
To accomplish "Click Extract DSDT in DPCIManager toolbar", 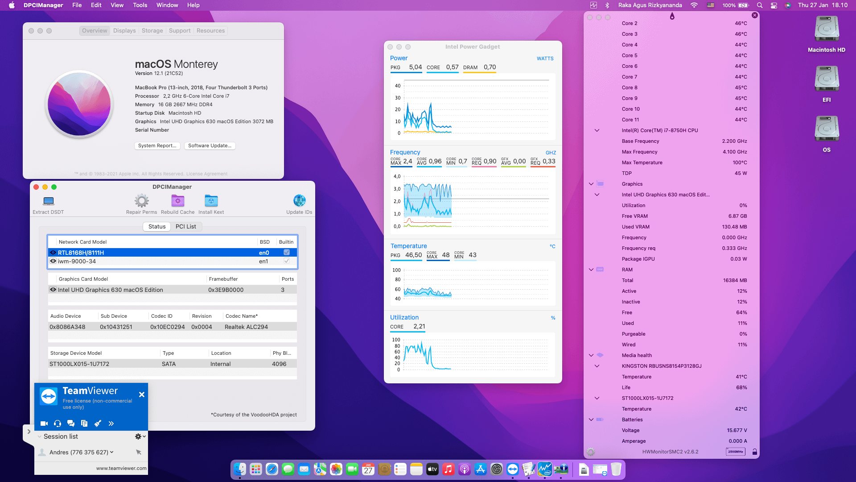I will [48, 204].
